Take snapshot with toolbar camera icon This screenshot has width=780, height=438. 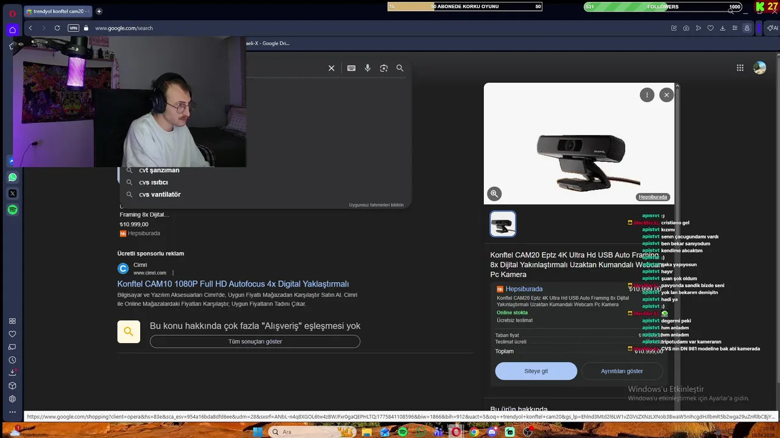click(x=686, y=28)
